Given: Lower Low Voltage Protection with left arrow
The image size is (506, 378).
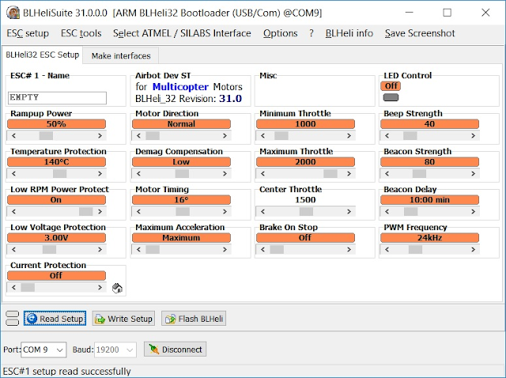Looking at the screenshot, I should (13, 250).
